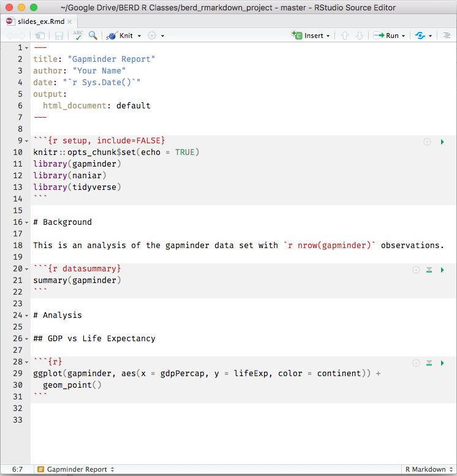Knit the R Markdown document
457x476 pixels.
coord(119,36)
